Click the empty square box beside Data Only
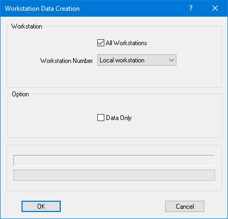 (x=101, y=118)
